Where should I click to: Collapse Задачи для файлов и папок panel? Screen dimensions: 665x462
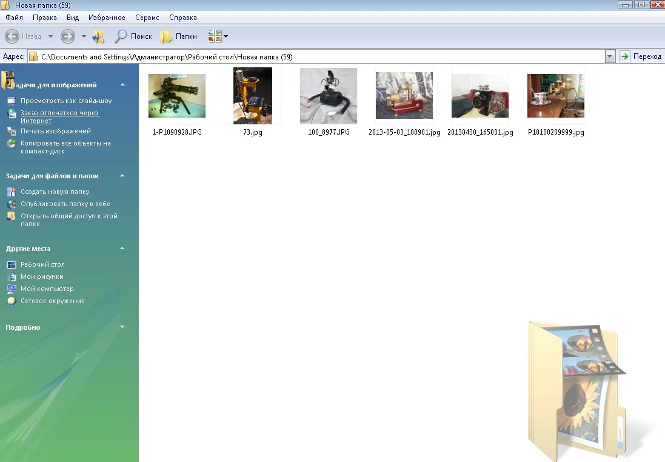tap(122, 175)
